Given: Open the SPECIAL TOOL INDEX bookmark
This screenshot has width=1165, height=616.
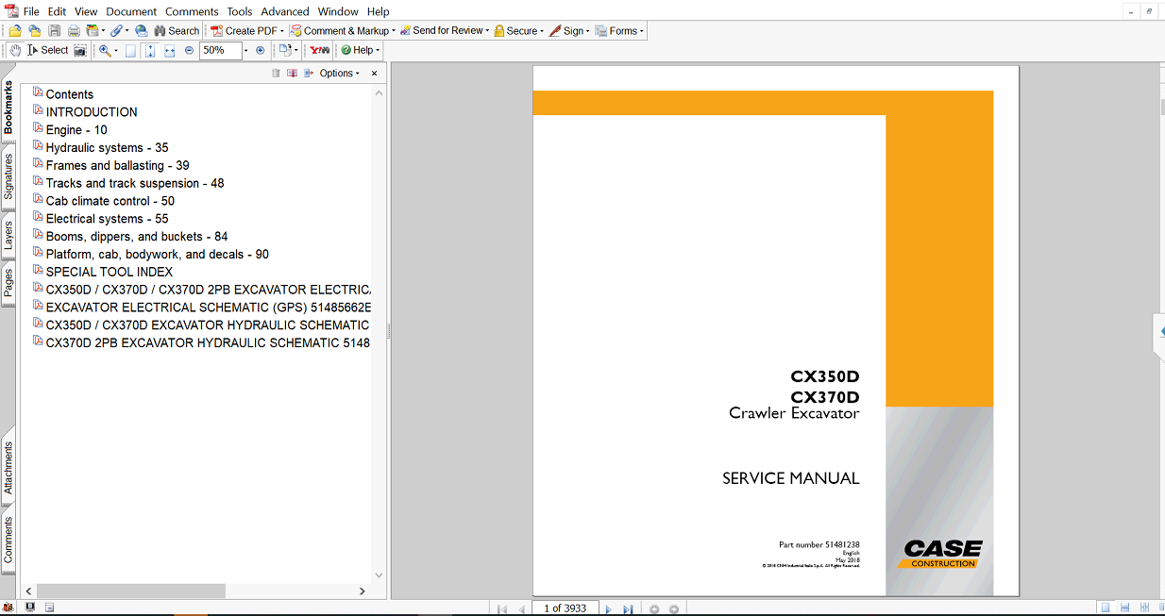Looking at the screenshot, I should 109,272.
